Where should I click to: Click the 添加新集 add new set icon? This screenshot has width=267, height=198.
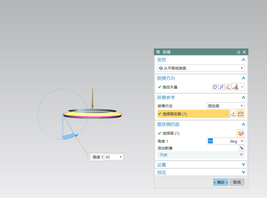click(242, 148)
